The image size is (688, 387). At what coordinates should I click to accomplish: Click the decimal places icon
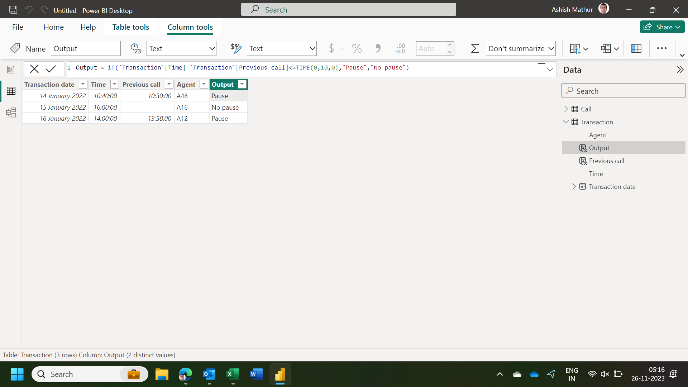coord(400,48)
